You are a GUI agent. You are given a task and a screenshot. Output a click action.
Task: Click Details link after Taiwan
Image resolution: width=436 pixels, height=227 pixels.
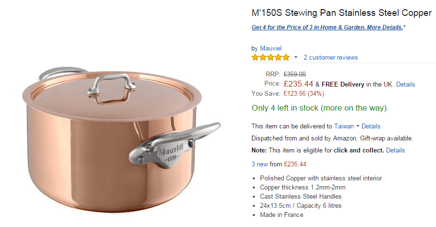coord(371,126)
